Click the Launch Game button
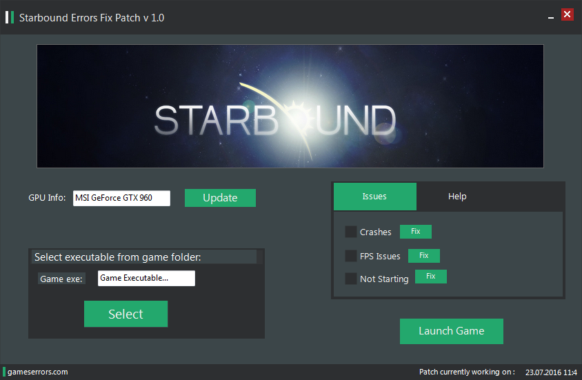Screen dimensions: 582x380 pos(452,331)
